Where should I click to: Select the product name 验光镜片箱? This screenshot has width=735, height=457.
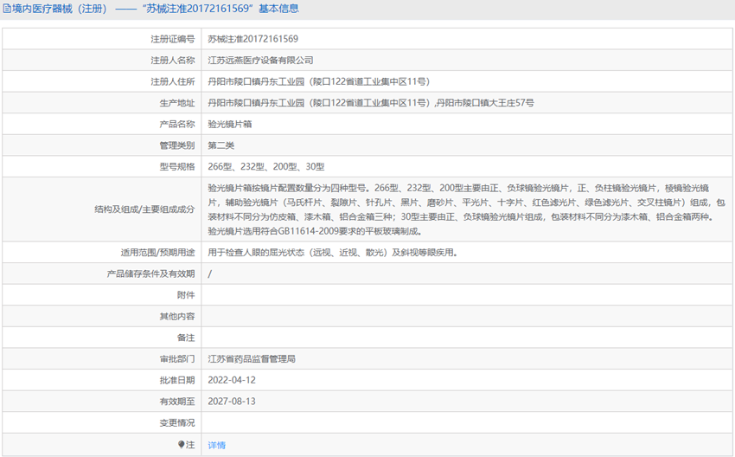[x=230, y=124]
